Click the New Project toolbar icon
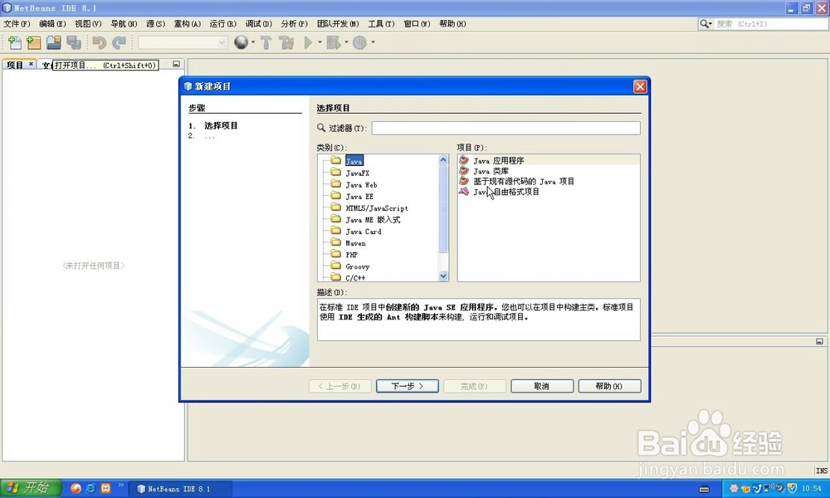This screenshot has height=498, width=830. pyautogui.click(x=34, y=42)
